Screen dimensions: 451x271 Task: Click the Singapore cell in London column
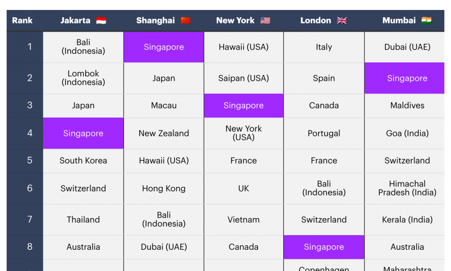(324, 247)
